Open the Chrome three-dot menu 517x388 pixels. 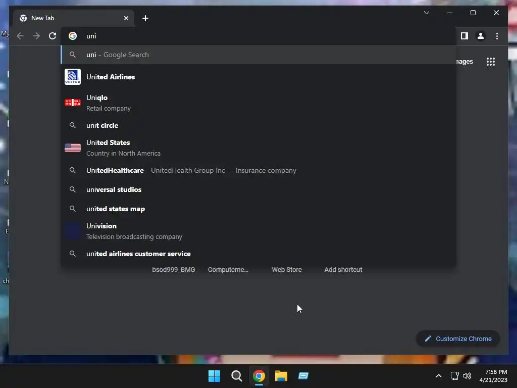tap(497, 36)
